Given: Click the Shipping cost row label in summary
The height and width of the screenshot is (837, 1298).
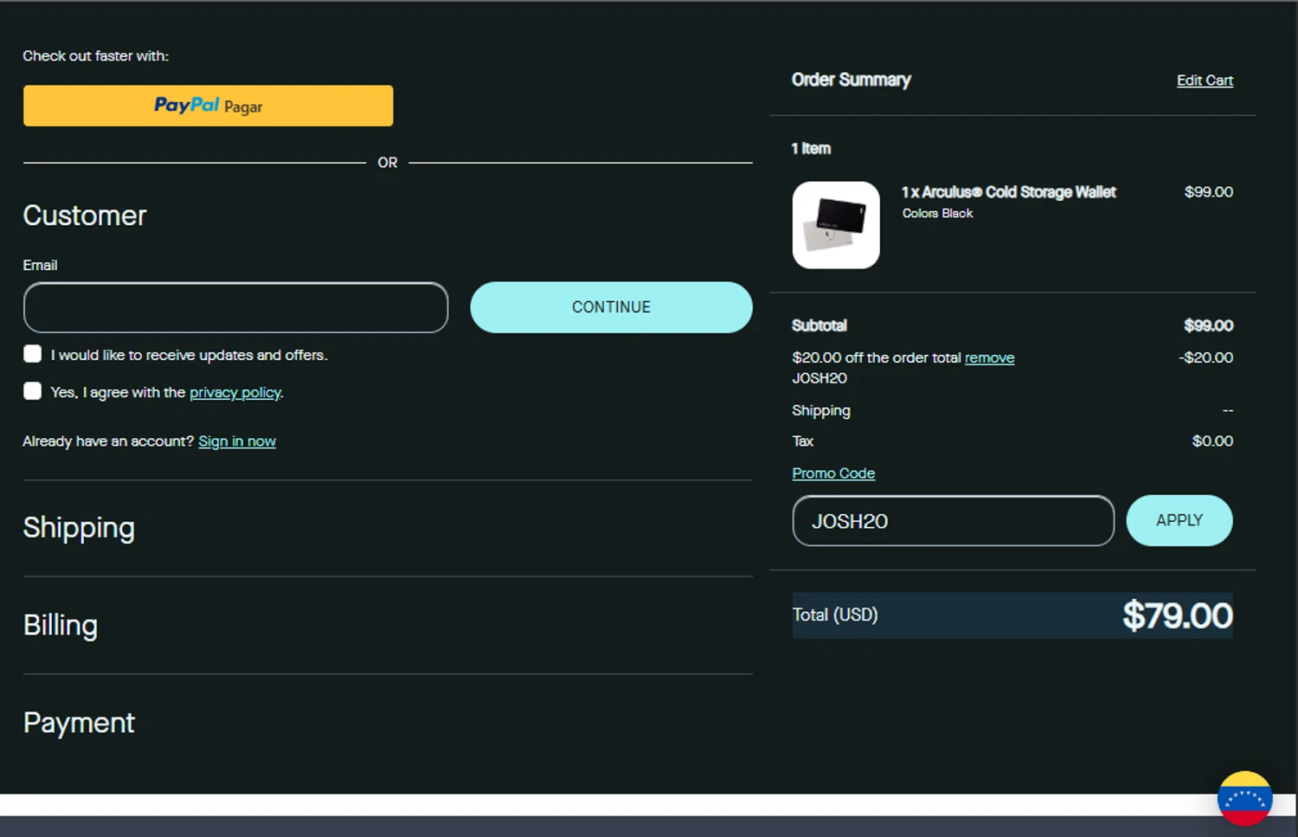Looking at the screenshot, I should (x=821, y=410).
